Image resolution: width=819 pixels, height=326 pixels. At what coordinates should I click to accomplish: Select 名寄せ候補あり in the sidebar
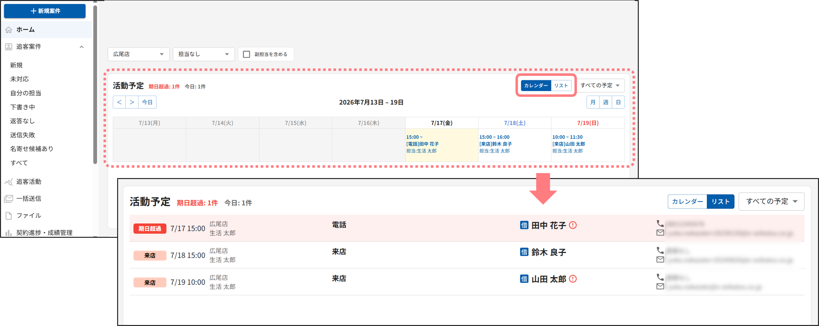click(x=32, y=149)
